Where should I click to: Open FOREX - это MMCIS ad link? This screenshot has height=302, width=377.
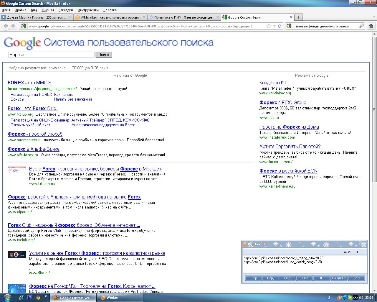coord(29,83)
